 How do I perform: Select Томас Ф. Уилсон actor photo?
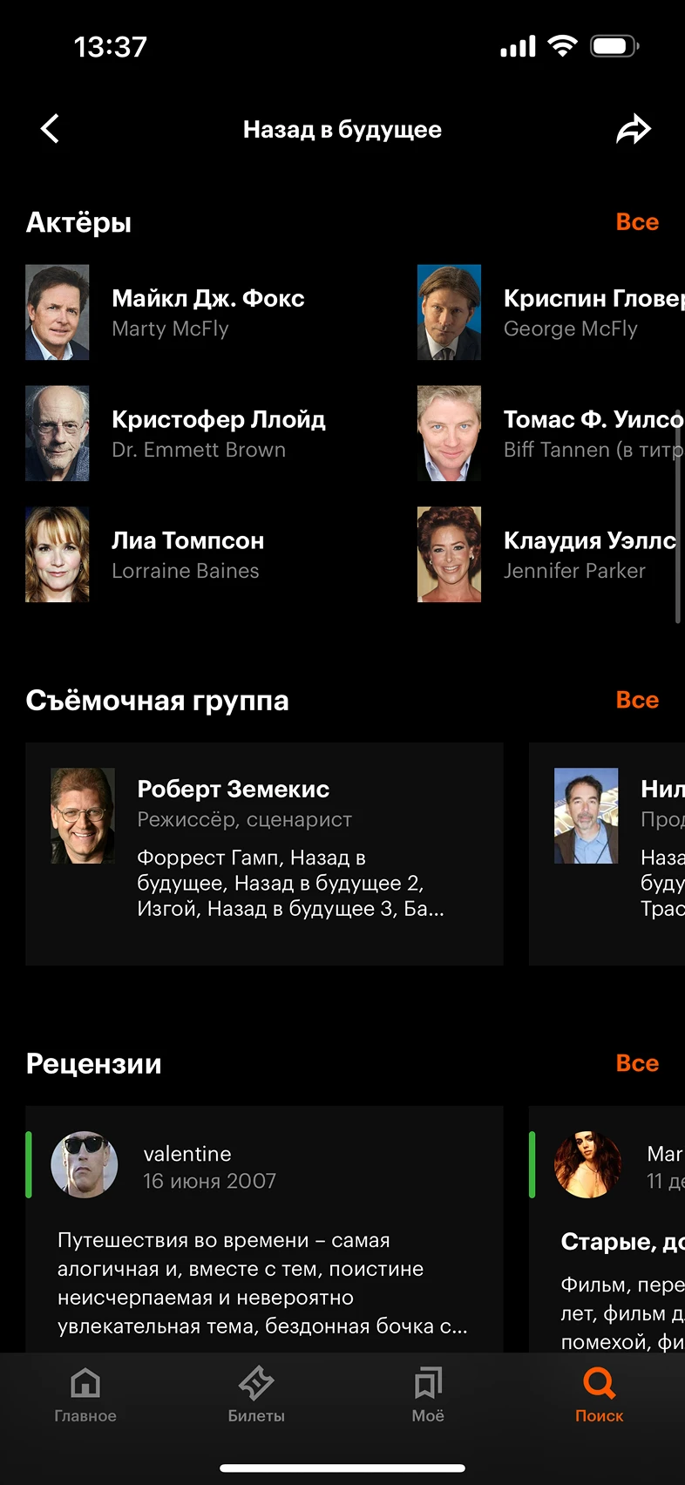449,433
